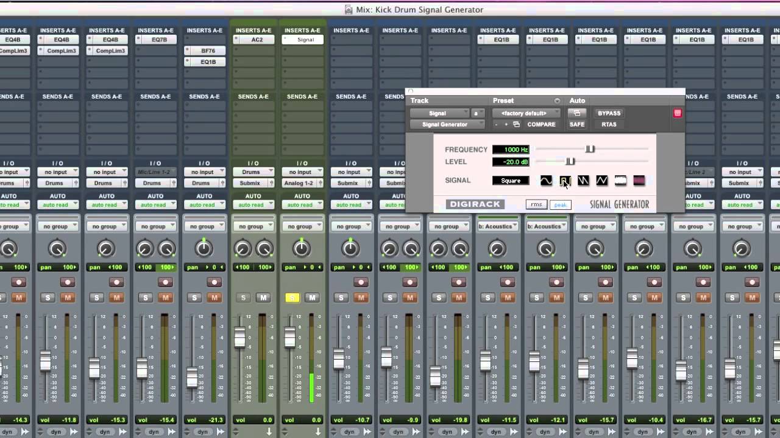Click the left pan knob on the AC2 track
Viewport: 780px width, 438px height.
click(243, 248)
